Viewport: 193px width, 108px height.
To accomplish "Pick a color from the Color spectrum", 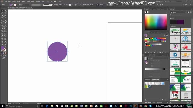I will (156, 22).
